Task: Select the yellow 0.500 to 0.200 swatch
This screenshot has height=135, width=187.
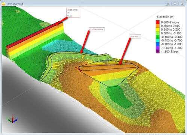Action: tap(157, 30)
